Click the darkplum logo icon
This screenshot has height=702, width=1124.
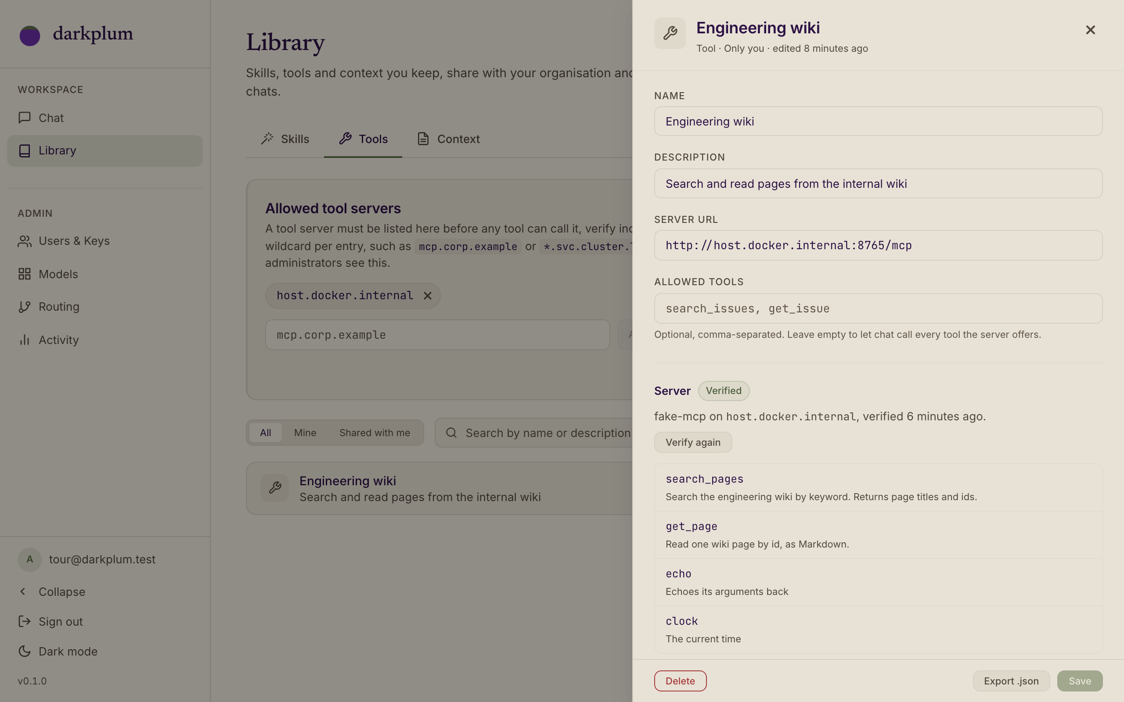[x=30, y=35]
